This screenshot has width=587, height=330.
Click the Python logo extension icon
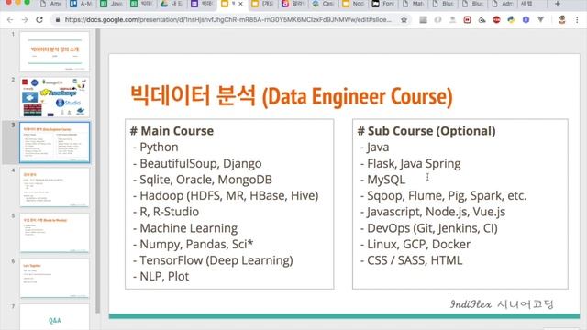point(511,20)
